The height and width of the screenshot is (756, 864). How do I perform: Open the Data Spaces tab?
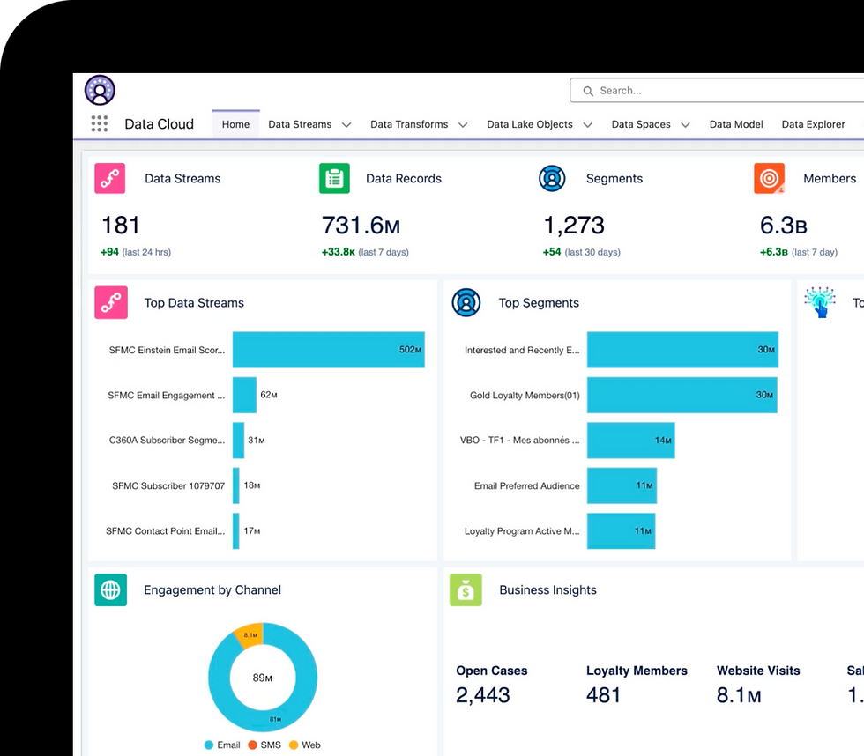(641, 124)
